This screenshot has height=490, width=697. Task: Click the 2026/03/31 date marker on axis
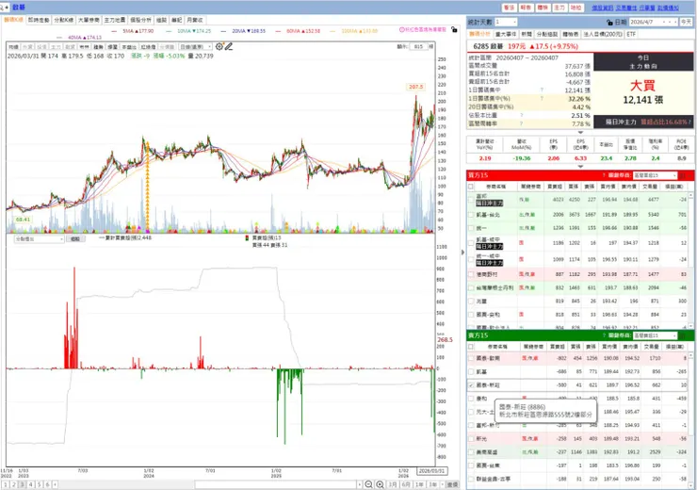pyautogui.click(x=431, y=471)
